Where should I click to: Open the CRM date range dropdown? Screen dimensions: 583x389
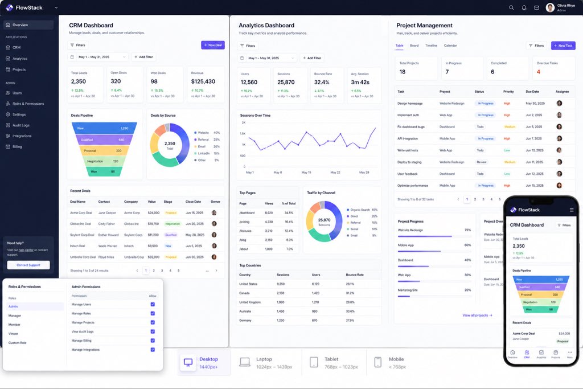(98, 57)
